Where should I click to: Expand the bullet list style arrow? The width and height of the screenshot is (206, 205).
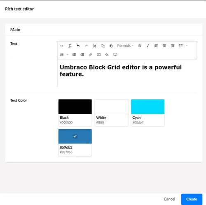tap(187, 46)
